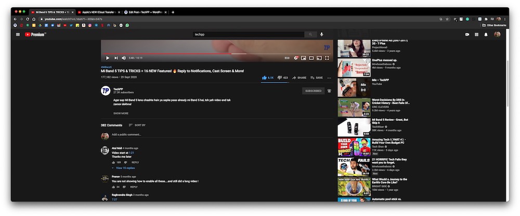Like Atul Mali's comment
The width and height of the screenshot is (520, 216).
113,162
